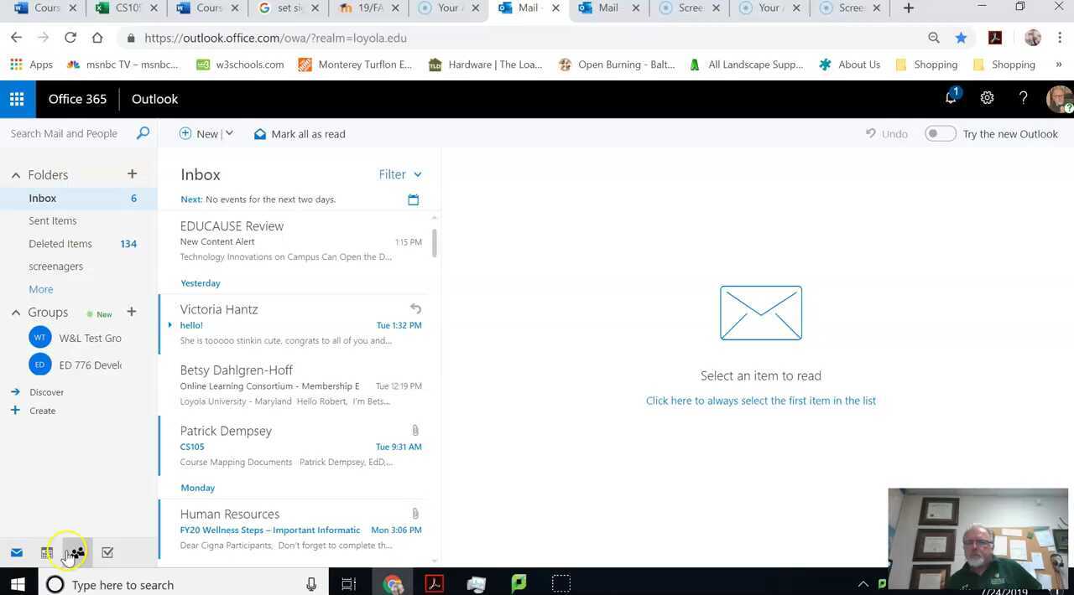Viewport: 1074px width, 595px height.
Task: Click the address bar URL
Action: 275,38
